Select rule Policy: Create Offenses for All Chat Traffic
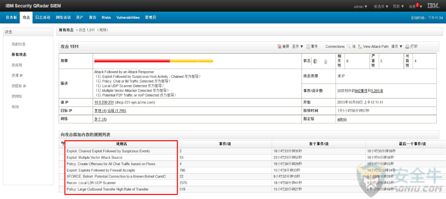 click(111, 164)
